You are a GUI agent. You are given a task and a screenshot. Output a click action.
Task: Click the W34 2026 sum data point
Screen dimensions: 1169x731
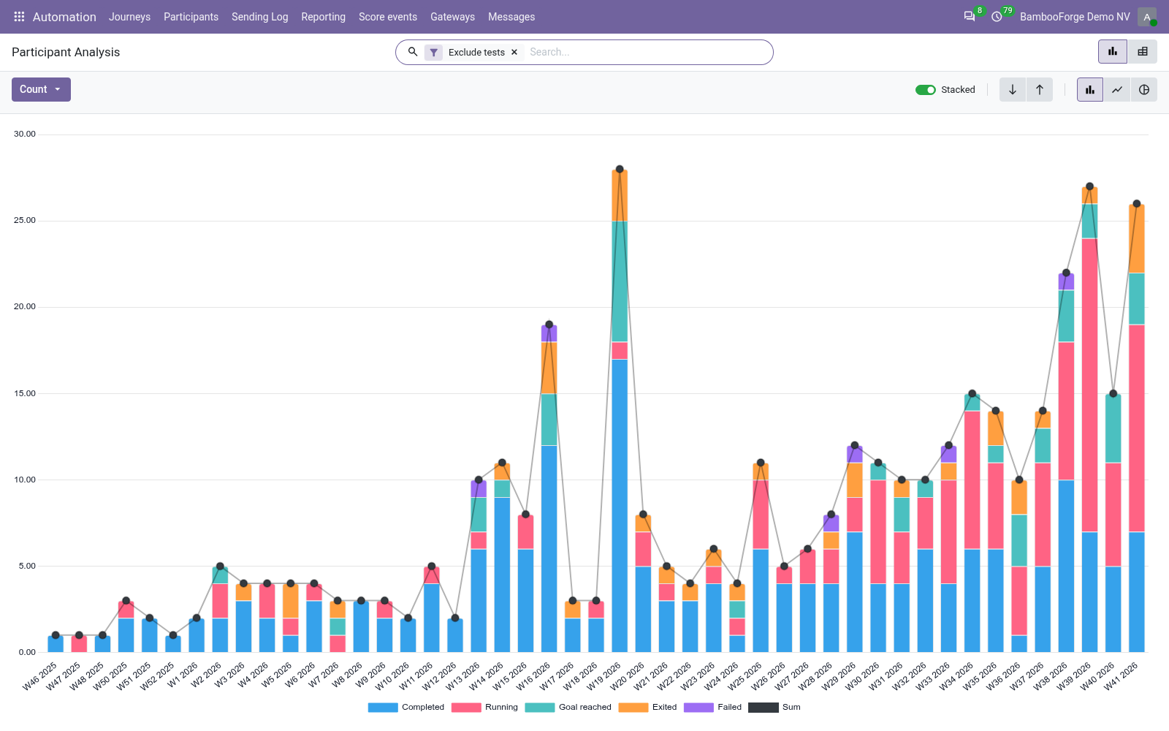tap(972, 394)
